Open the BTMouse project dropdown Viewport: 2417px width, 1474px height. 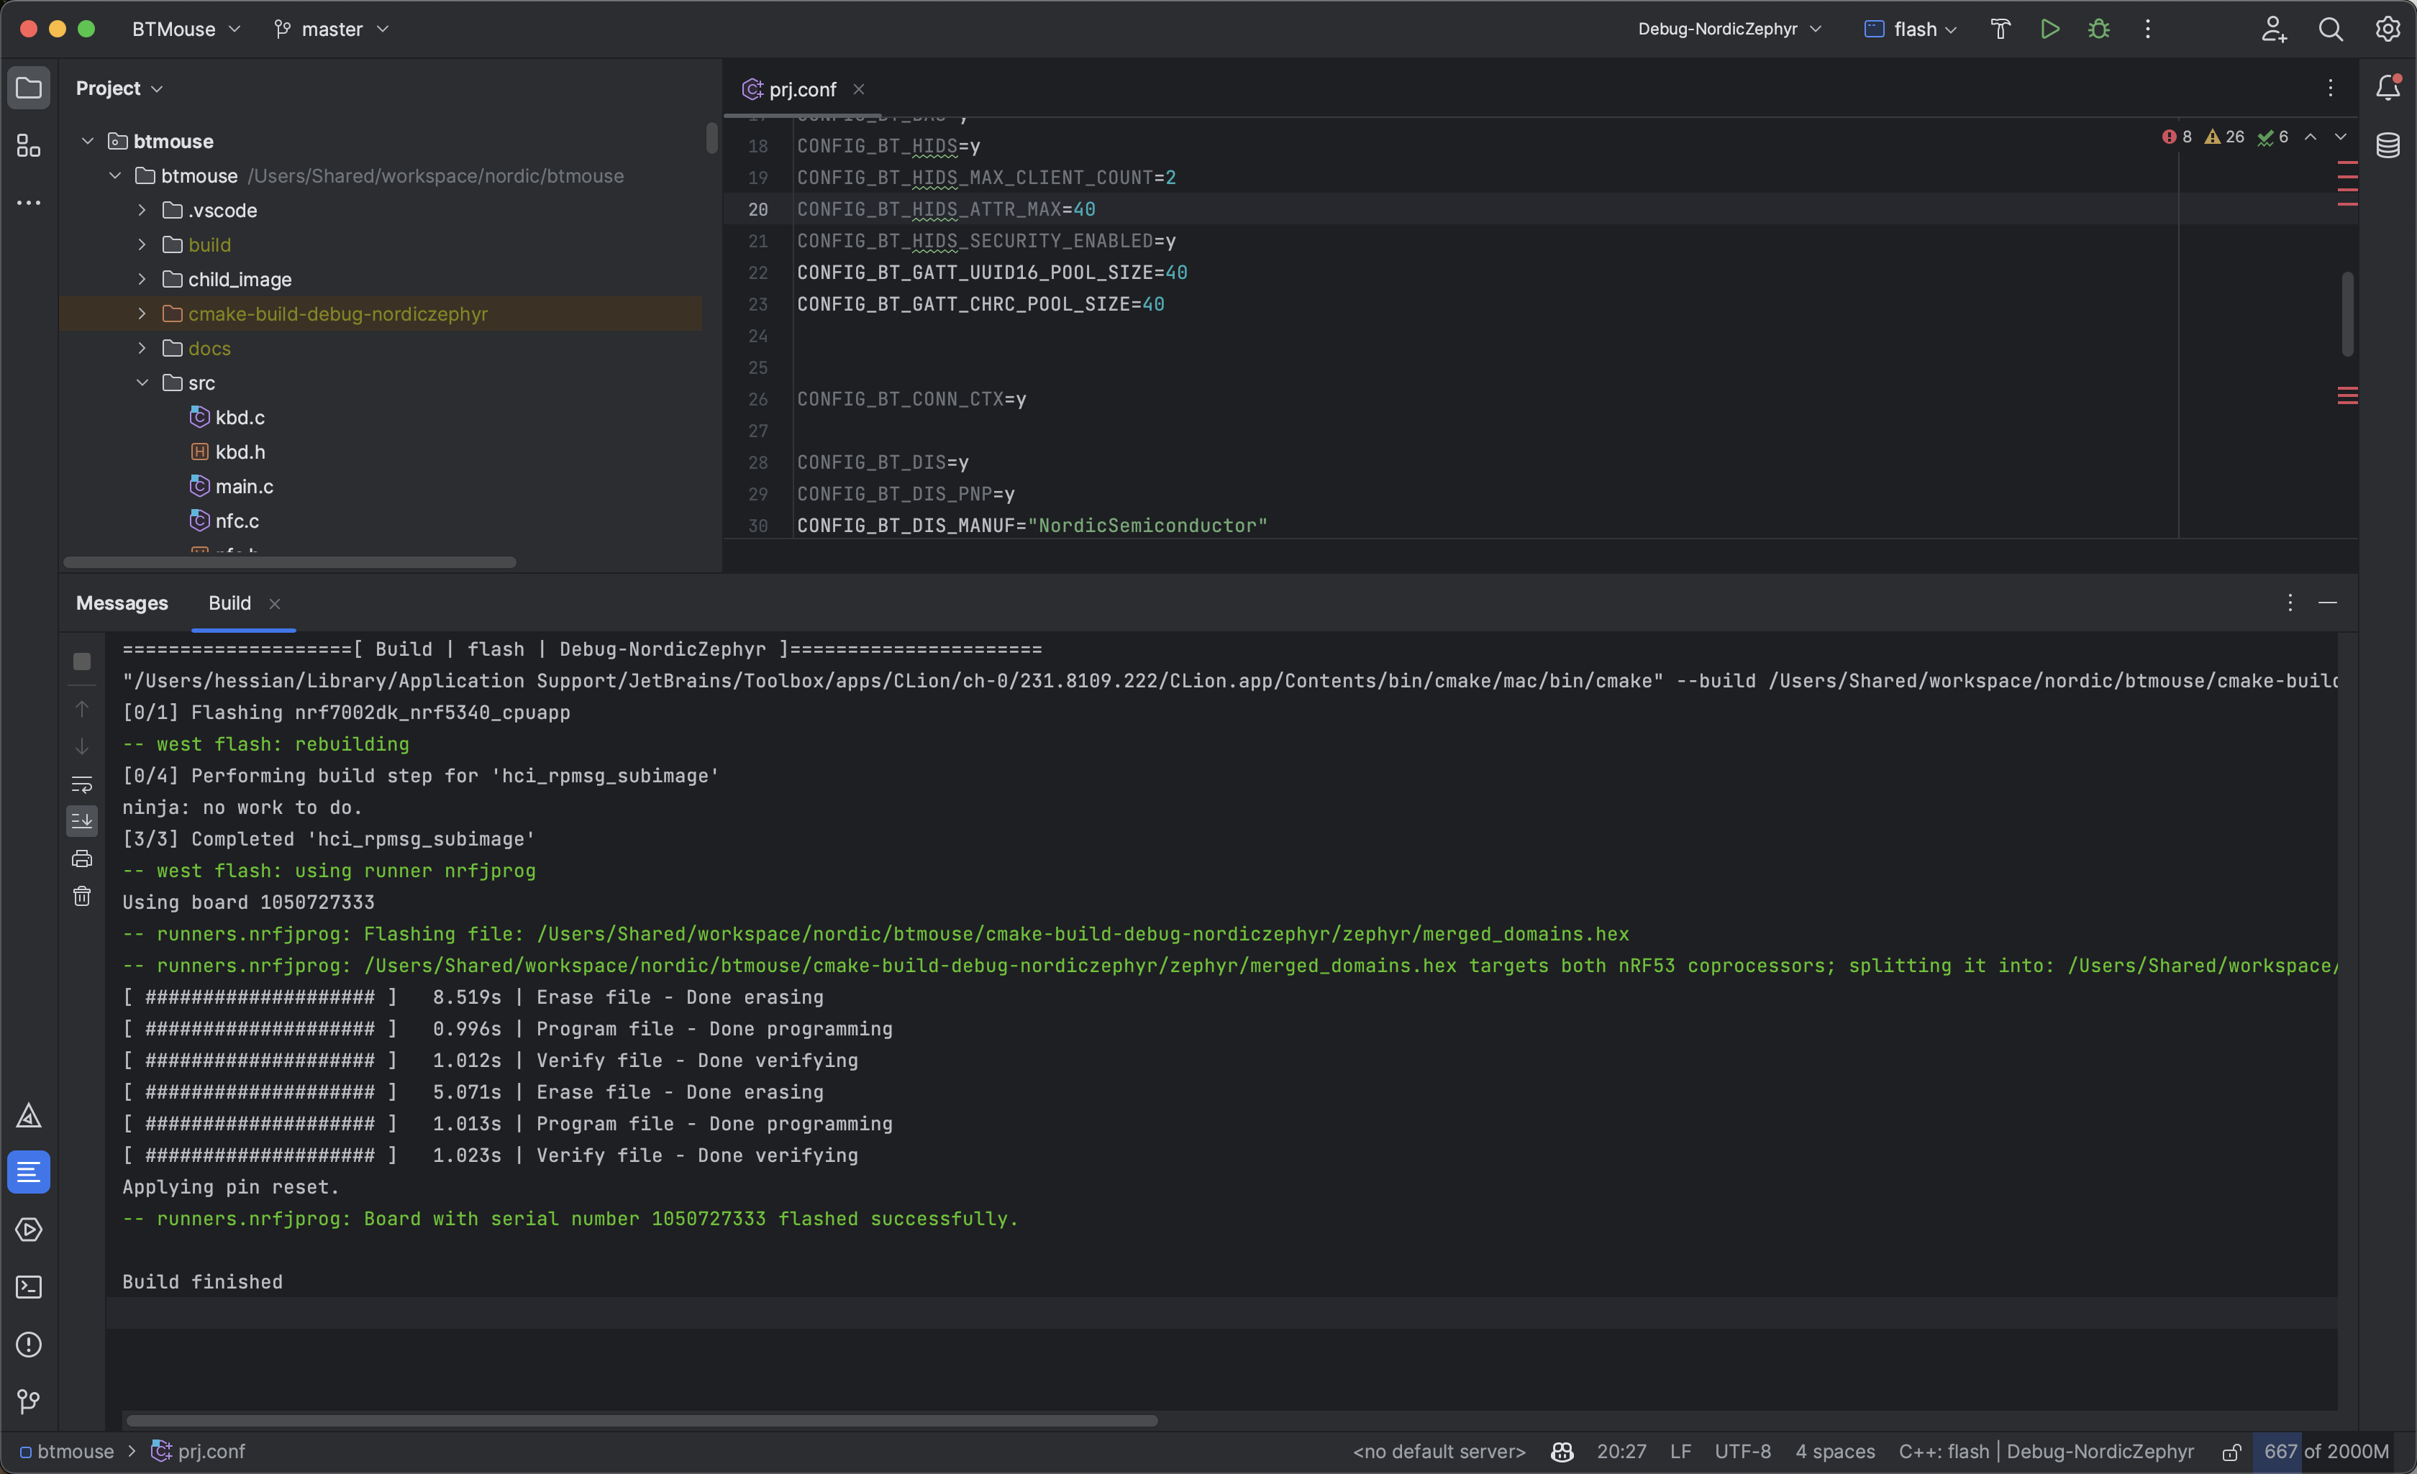(x=186, y=29)
